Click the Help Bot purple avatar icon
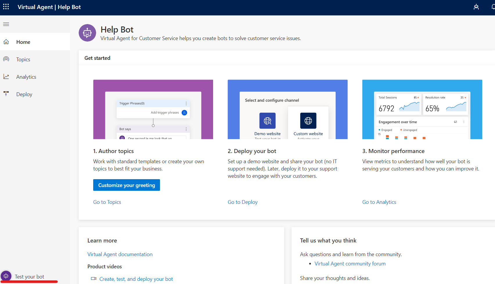 87,33
